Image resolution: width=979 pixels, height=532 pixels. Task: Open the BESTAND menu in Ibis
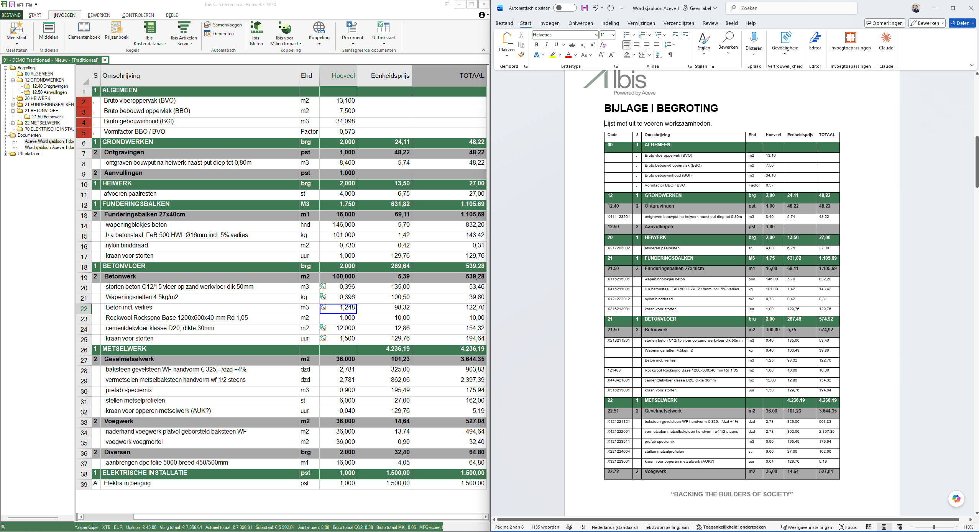click(11, 15)
